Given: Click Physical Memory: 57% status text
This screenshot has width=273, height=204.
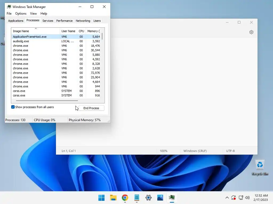Looking at the screenshot, I should pyautogui.click(x=85, y=120).
